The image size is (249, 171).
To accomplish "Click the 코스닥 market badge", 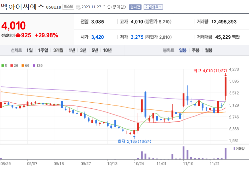I will pos(68,7).
